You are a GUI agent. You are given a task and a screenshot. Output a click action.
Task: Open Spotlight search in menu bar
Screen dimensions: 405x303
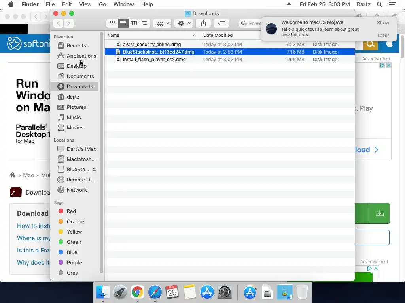point(379,4)
